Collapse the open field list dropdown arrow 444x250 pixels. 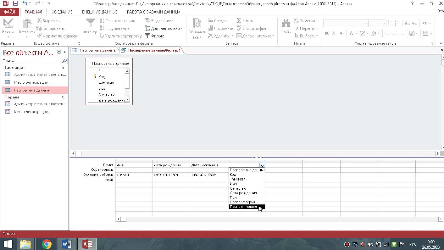click(262, 165)
